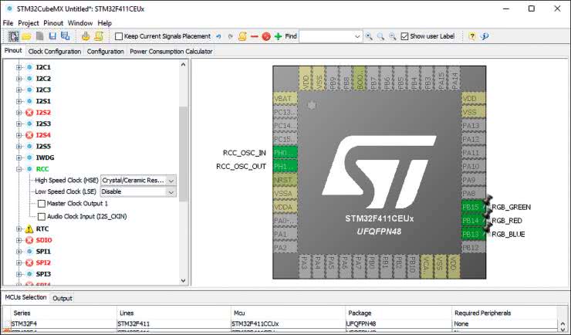Click the Undo arrow in toolbar
The image size is (571, 335).
point(219,36)
